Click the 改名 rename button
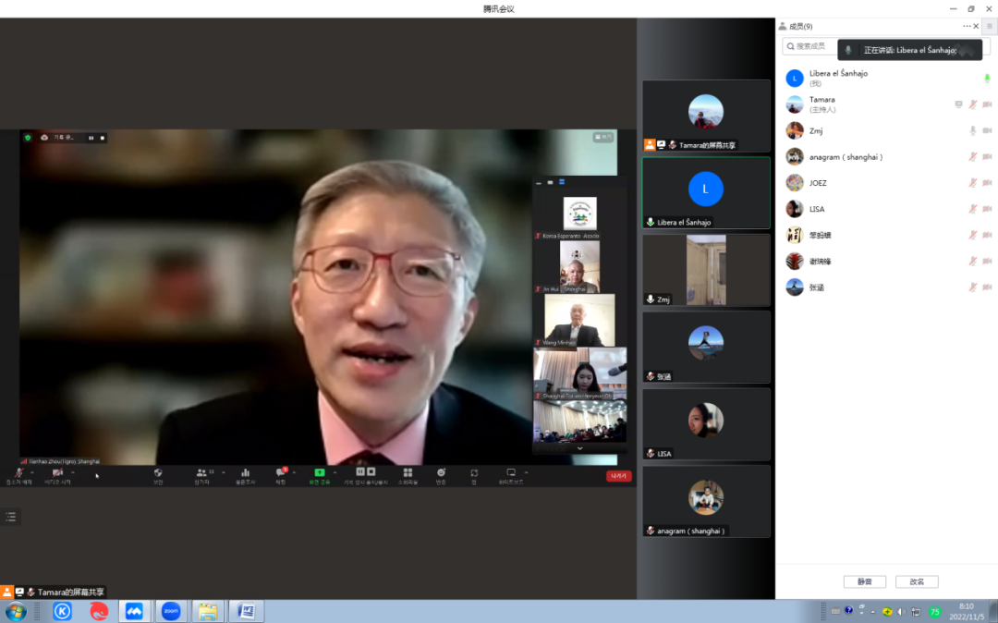 click(917, 581)
